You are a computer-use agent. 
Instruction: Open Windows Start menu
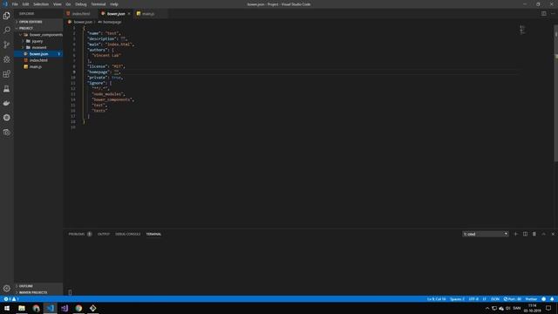[7, 308]
